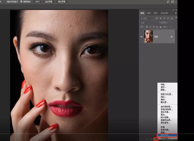
Task: Click the 适合屏幕 button
Action: 49,2
